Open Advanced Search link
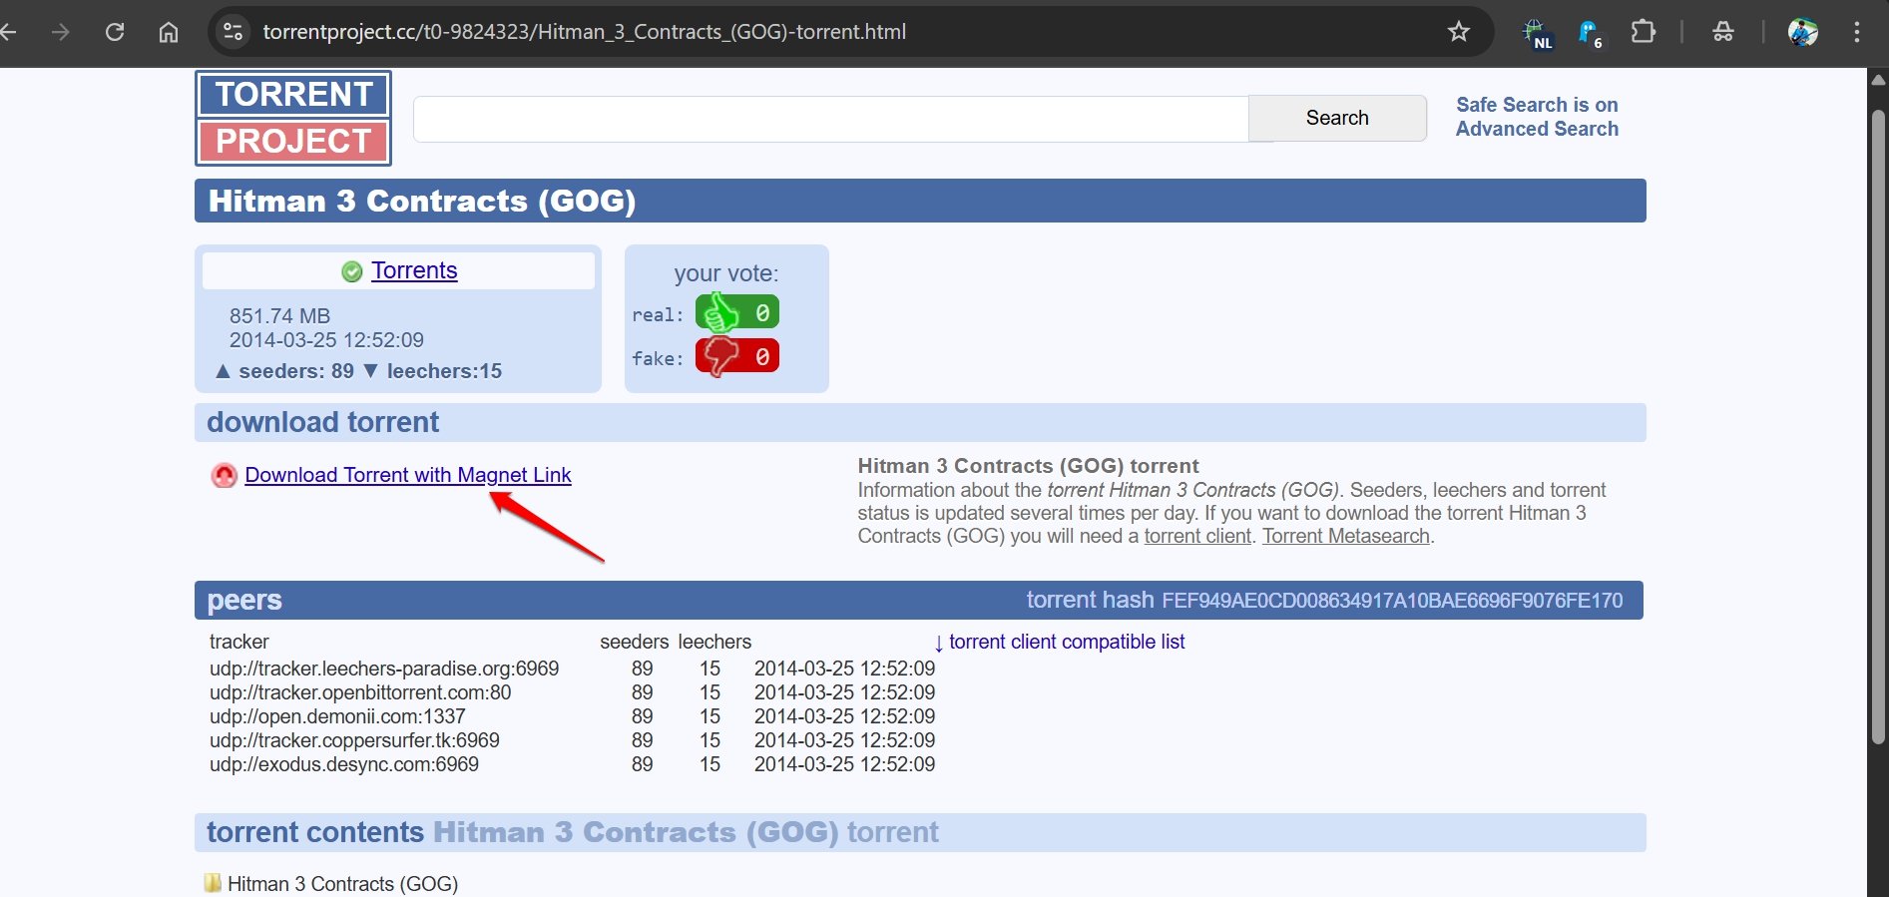This screenshot has height=897, width=1889. 1537,129
